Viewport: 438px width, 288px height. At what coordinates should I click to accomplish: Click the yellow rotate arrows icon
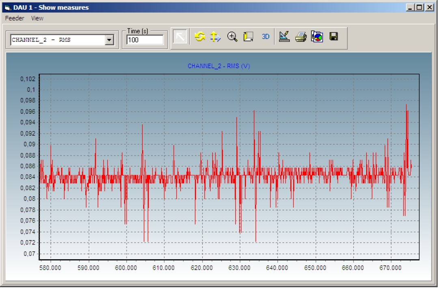tap(200, 37)
